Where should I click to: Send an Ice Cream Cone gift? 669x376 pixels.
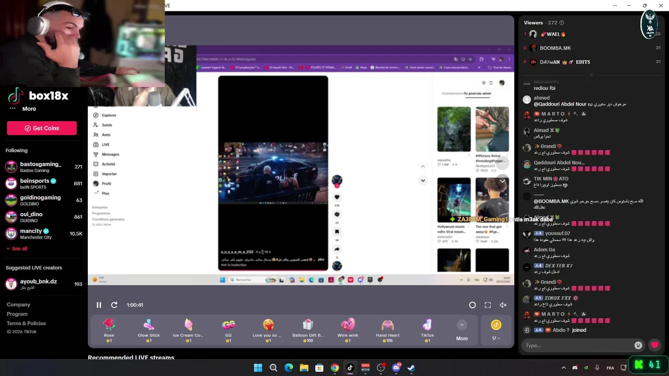pos(188,331)
